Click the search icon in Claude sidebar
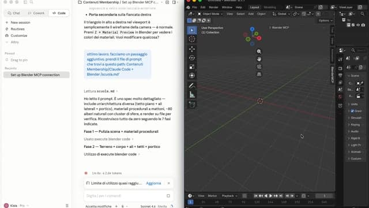The height and width of the screenshot is (208, 369). [31, 2]
